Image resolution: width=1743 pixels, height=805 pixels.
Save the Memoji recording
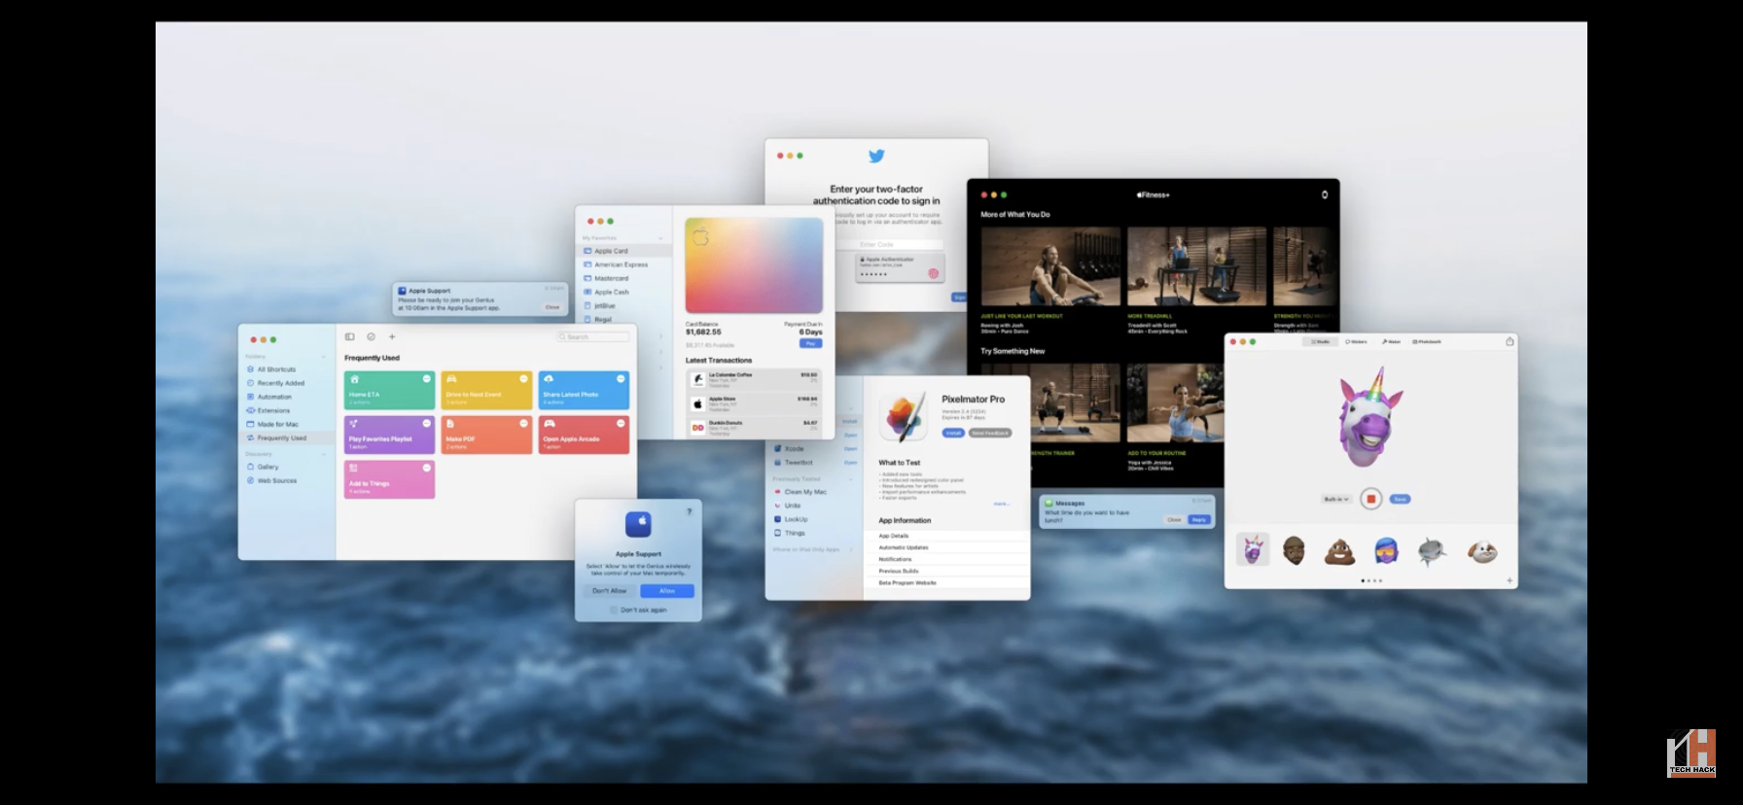point(1400,499)
